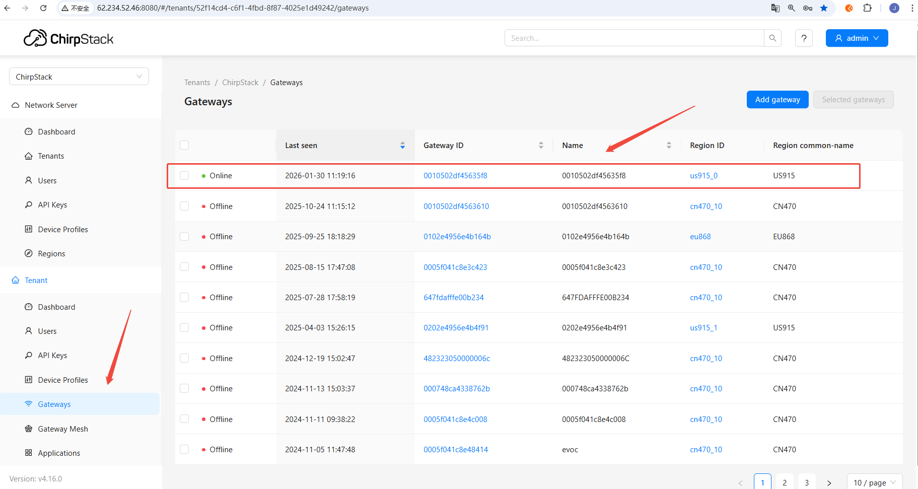
Task: Reload the page in browser
Action: (43, 8)
